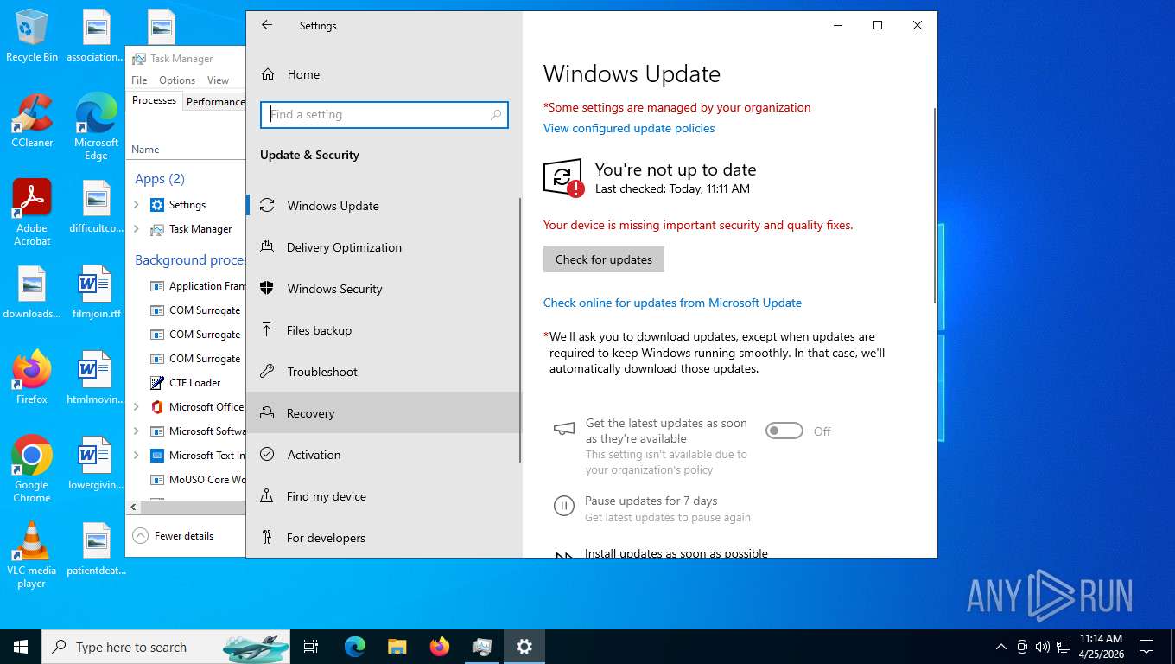Click the volume icon in the system tray

[1043, 647]
